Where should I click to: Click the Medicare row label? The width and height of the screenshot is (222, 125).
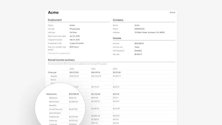[x=53, y=98]
